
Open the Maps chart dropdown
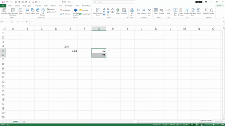[x=118, y=12]
